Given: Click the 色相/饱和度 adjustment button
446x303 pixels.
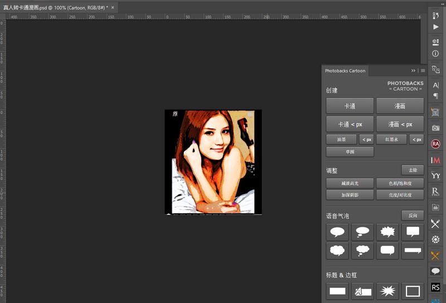Looking at the screenshot, I should (x=400, y=183).
